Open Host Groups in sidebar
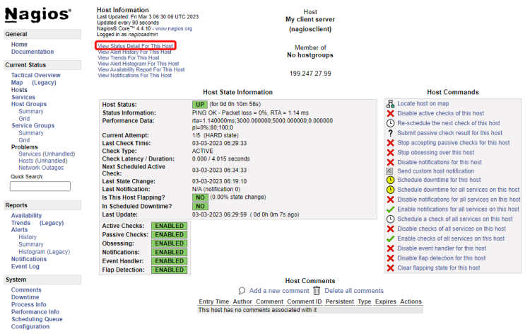This screenshot has width=530, height=334. (29, 104)
